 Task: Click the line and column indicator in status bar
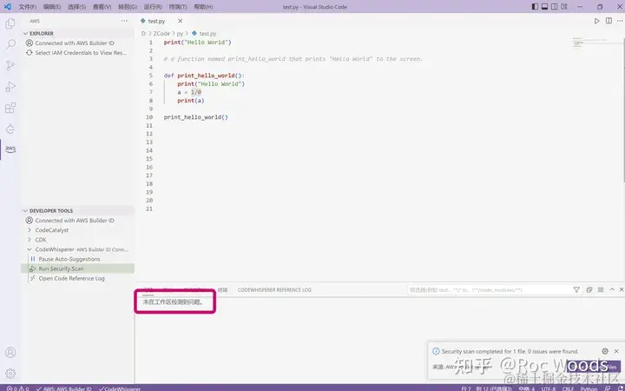(486, 388)
